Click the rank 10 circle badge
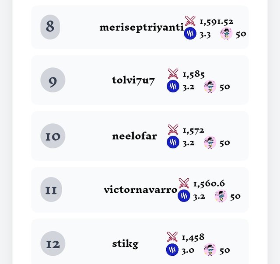This screenshot has width=280, height=264. click(x=53, y=136)
